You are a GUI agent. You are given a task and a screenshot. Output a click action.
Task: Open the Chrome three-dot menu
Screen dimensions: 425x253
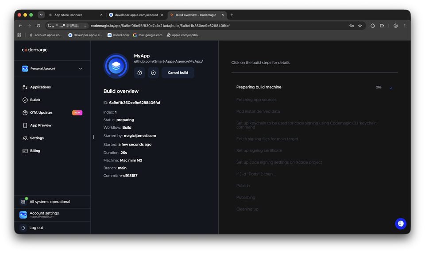tap(405, 26)
